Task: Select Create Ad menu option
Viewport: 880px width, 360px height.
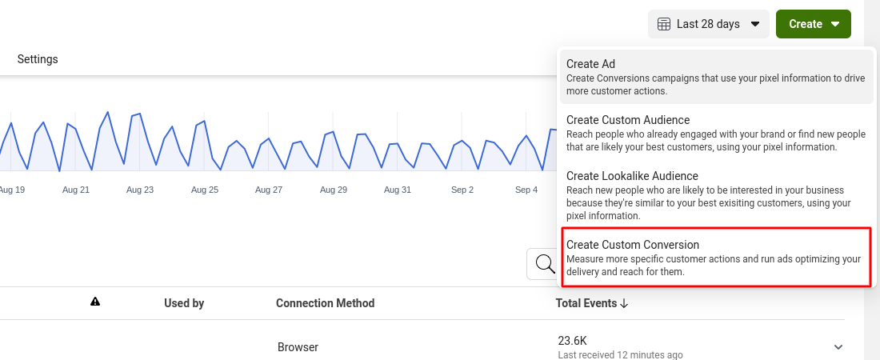Action: point(716,77)
